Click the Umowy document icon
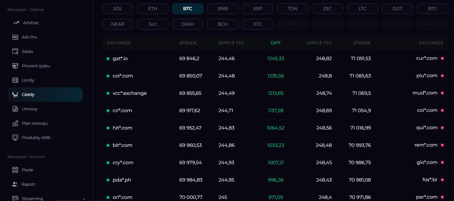454x201 pixels. pyautogui.click(x=15, y=109)
